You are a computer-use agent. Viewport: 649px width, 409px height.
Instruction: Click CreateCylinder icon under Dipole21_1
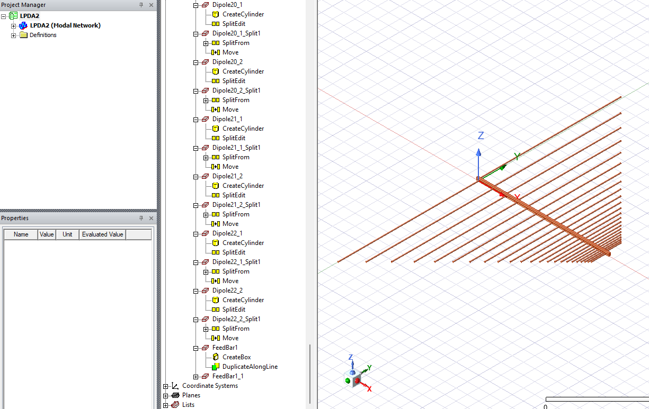click(x=216, y=129)
